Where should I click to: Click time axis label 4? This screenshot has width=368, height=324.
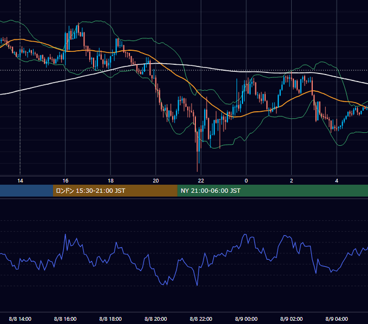coord(337,181)
